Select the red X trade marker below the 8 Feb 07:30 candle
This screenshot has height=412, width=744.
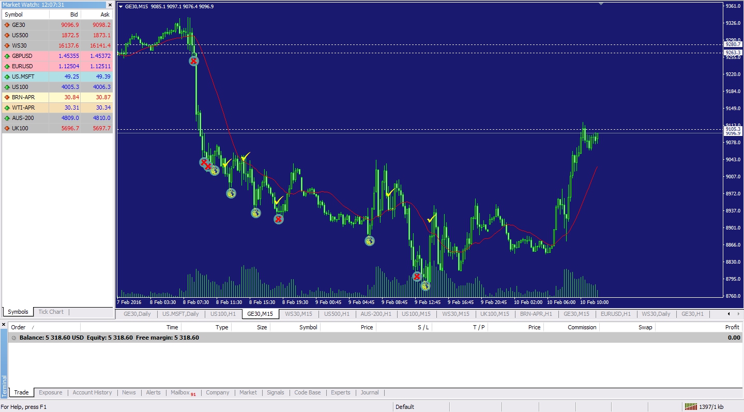tap(194, 60)
